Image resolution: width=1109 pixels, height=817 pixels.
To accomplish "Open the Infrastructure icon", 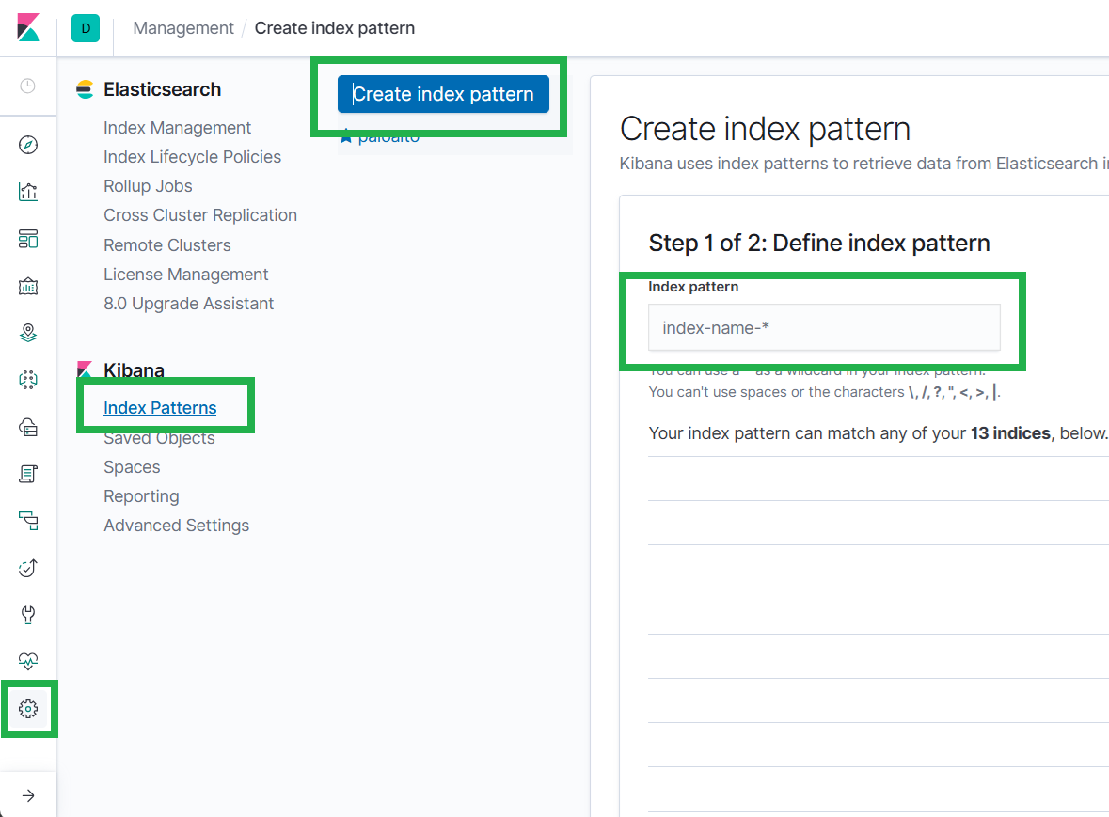I will [27, 427].
